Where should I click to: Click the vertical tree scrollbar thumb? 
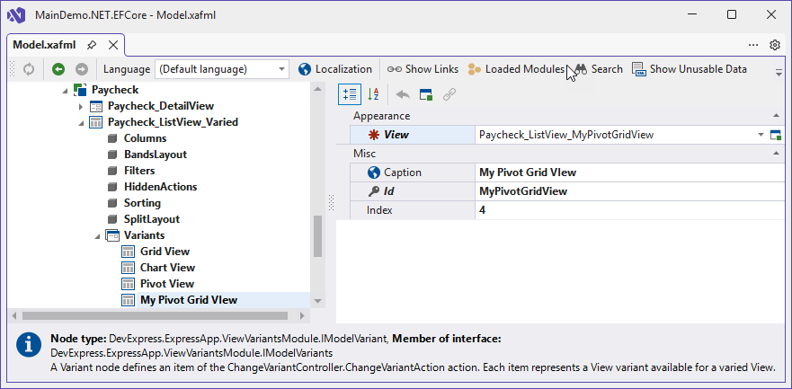pyautogui.click(x=317, y=236)
